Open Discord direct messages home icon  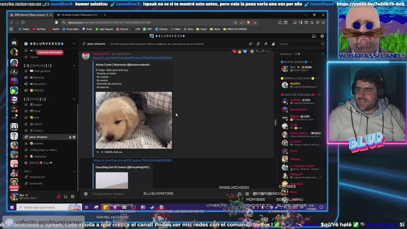14,43
